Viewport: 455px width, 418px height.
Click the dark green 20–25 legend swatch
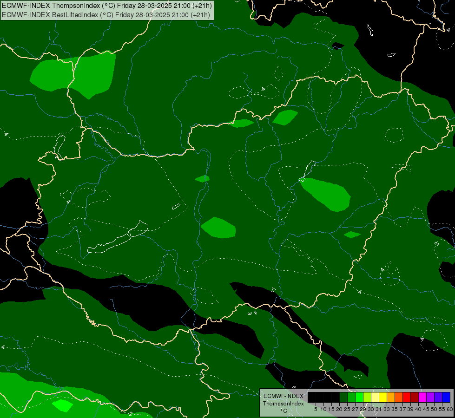tap(343, 397)
